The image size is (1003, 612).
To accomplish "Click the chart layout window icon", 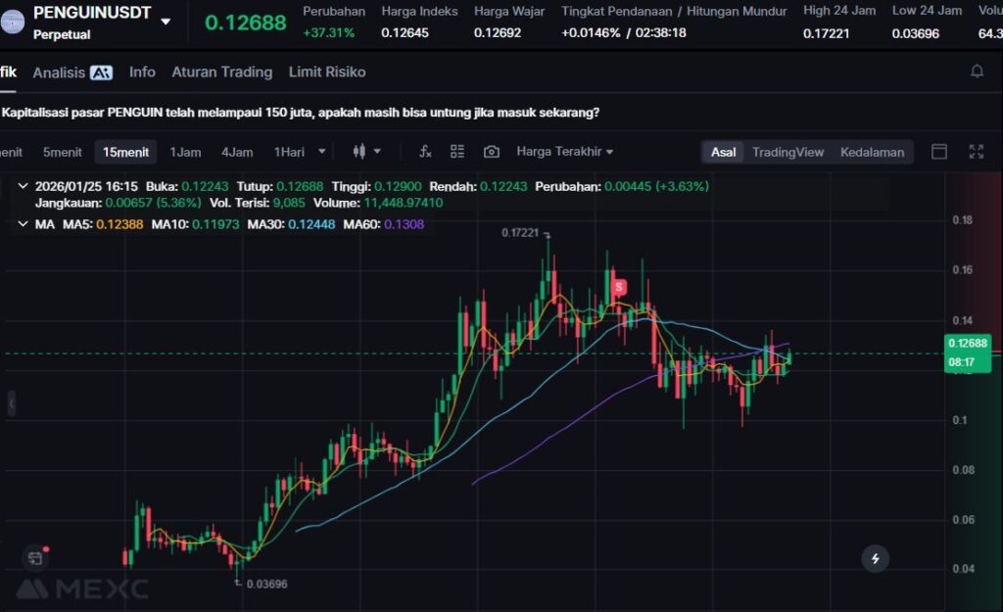I will (x=938, y=152).
